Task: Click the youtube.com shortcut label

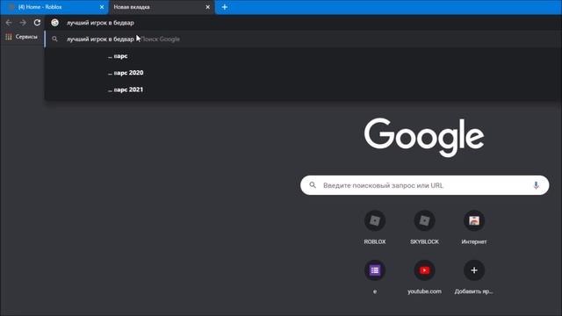Action: click(424, 291)
